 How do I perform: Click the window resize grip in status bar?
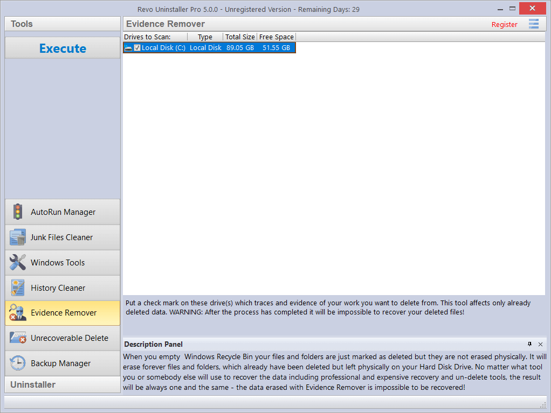[543, 405]
